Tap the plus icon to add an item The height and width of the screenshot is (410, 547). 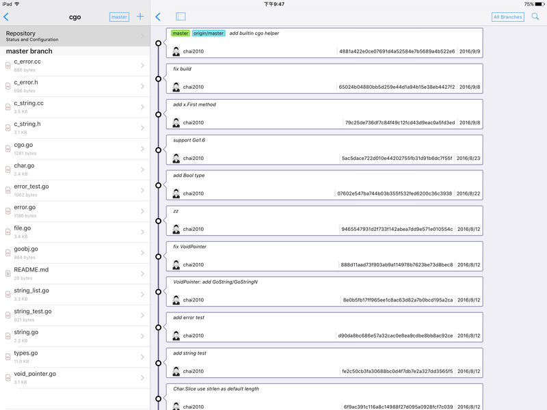[140, 16]
